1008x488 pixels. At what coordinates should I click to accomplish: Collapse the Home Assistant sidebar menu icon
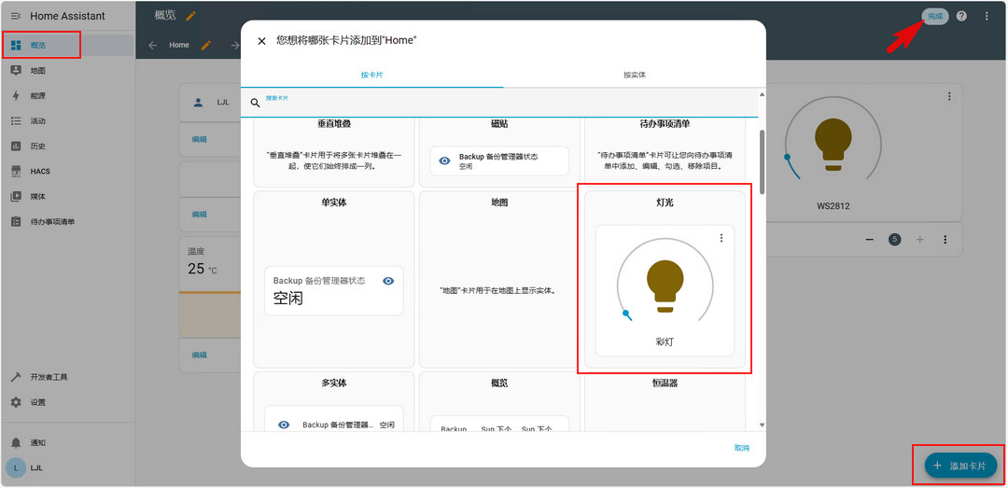(x=16, y=16)
